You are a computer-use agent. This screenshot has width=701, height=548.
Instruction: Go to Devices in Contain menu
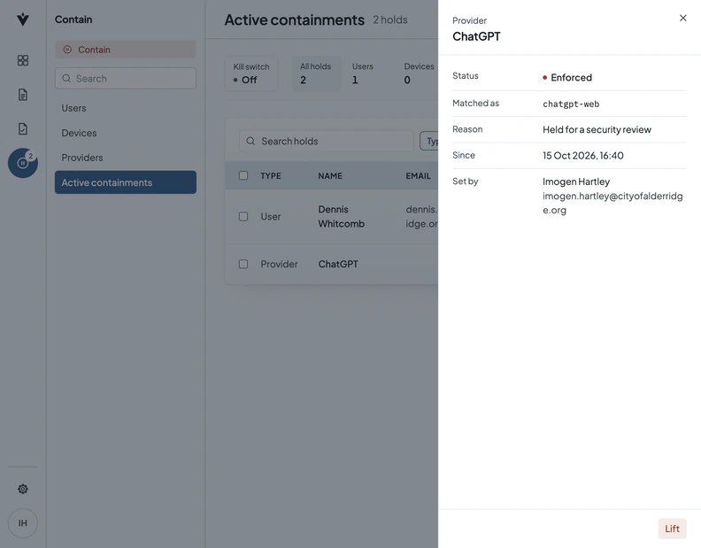click(125, 133)
